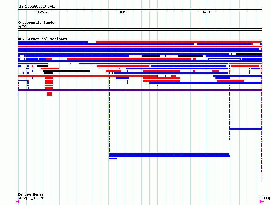Click the 8300k ruler label
The width and height of the screenshot is (271, 205).
click(125, 12)
